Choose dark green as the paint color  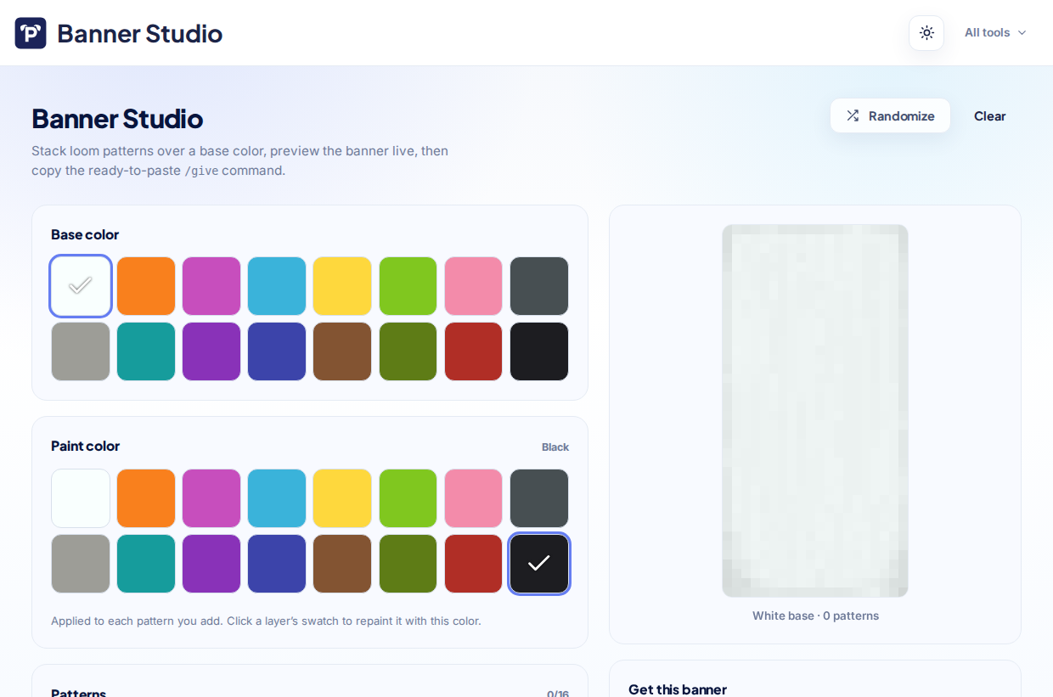point(408,564)
